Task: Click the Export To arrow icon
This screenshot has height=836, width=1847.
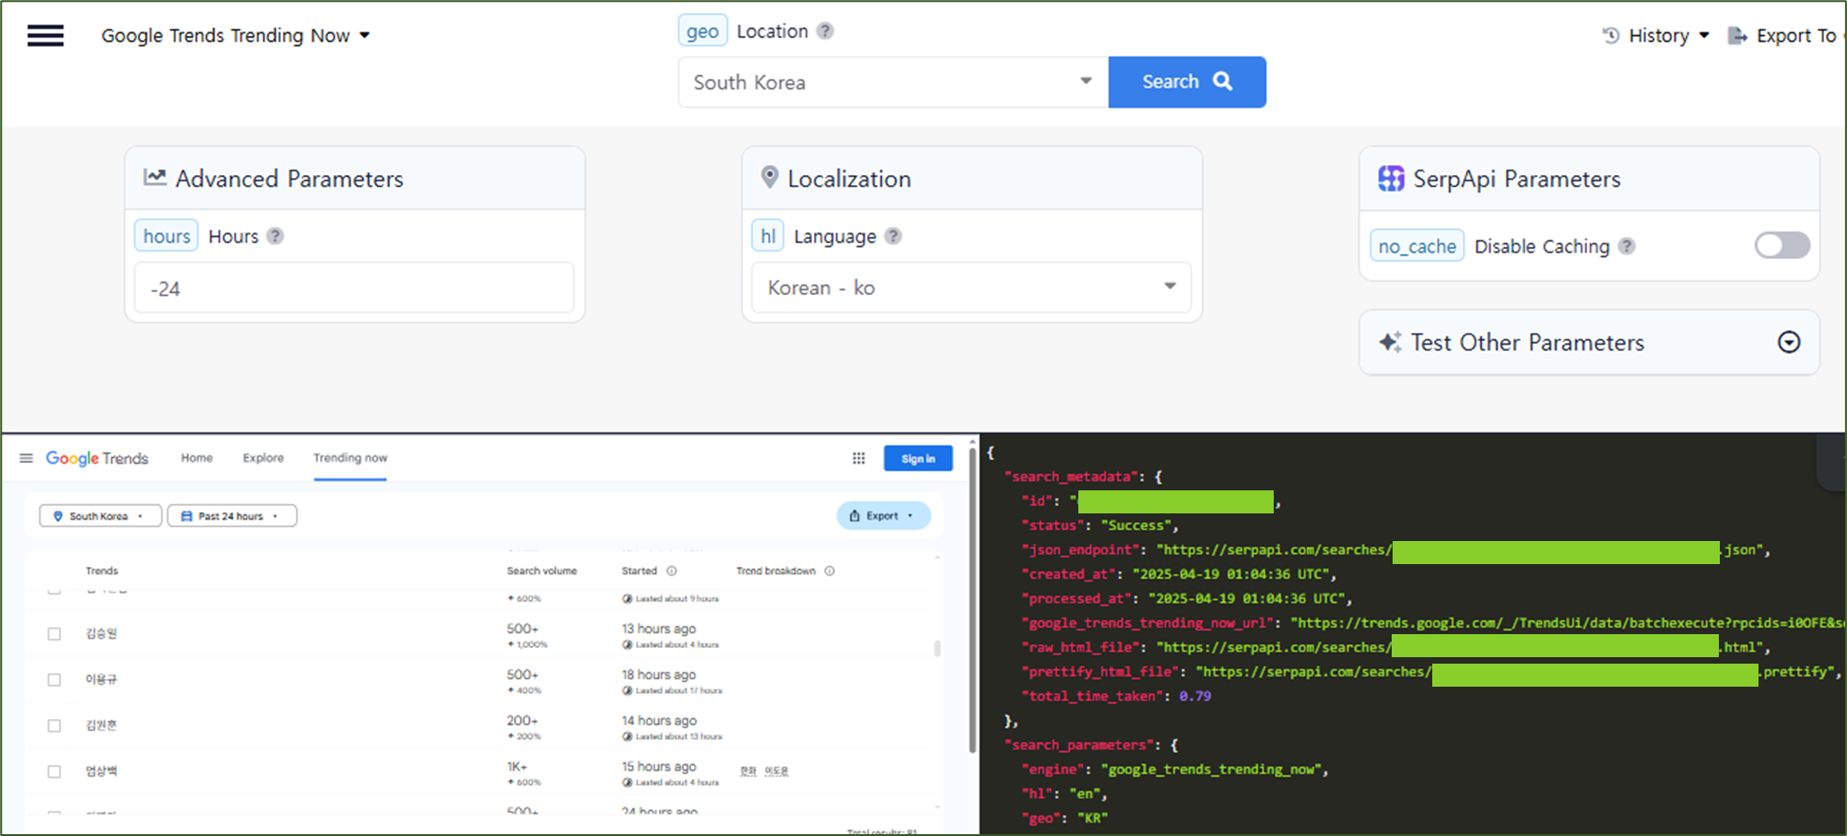Action: [x=1737, y=36]
